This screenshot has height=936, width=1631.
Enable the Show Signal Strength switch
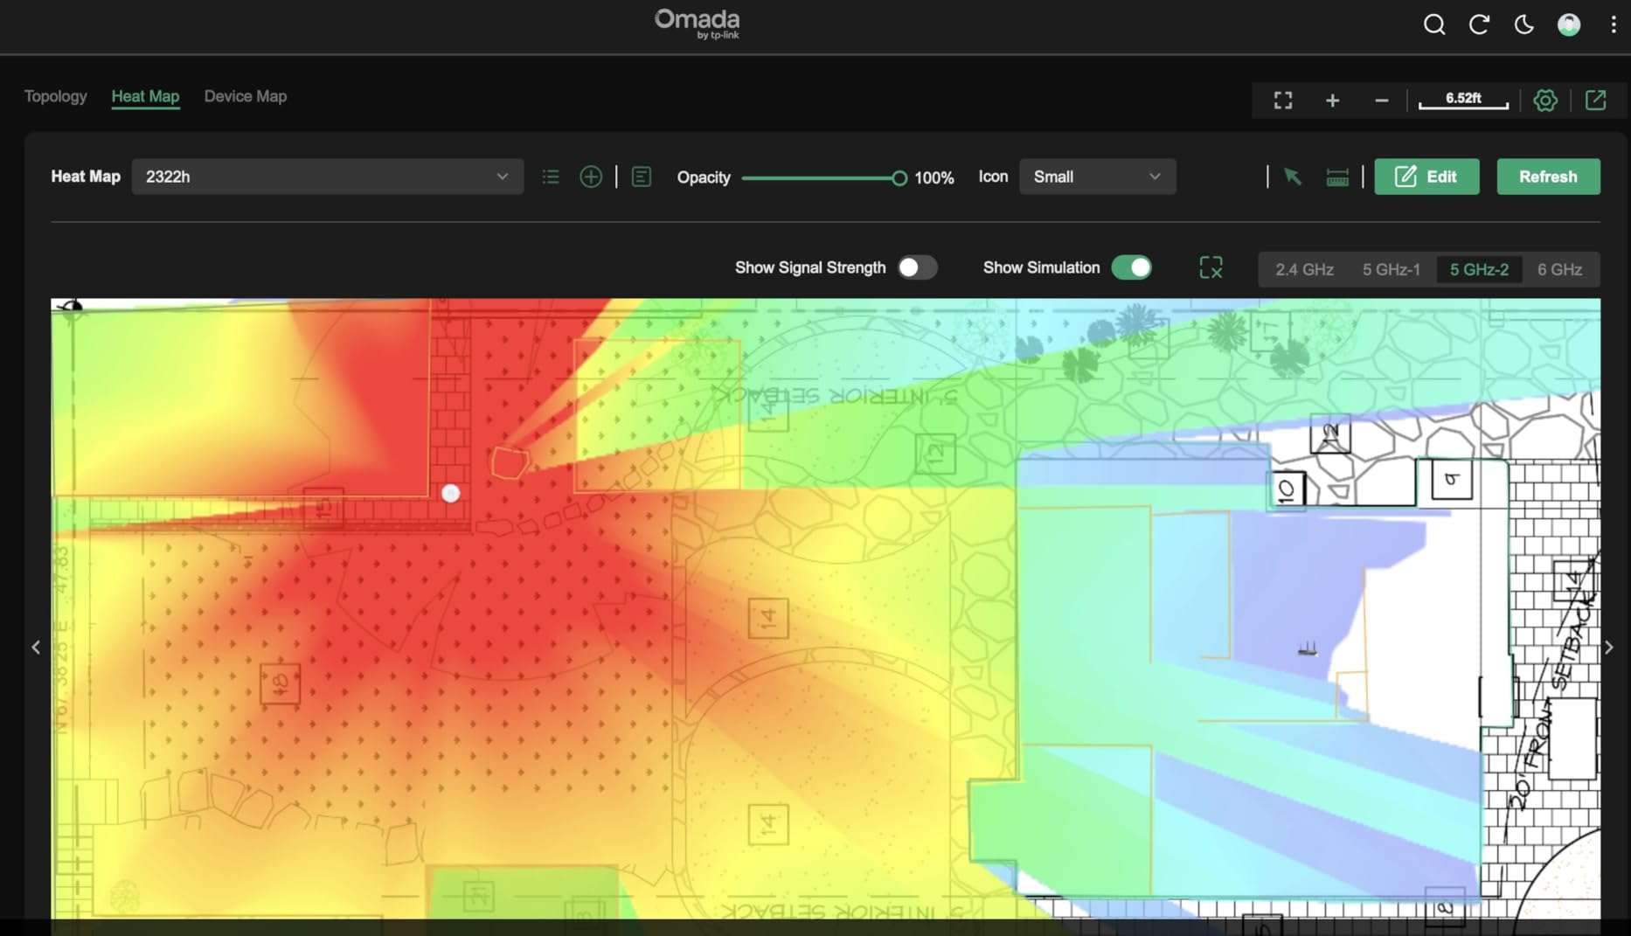[917, 267]
